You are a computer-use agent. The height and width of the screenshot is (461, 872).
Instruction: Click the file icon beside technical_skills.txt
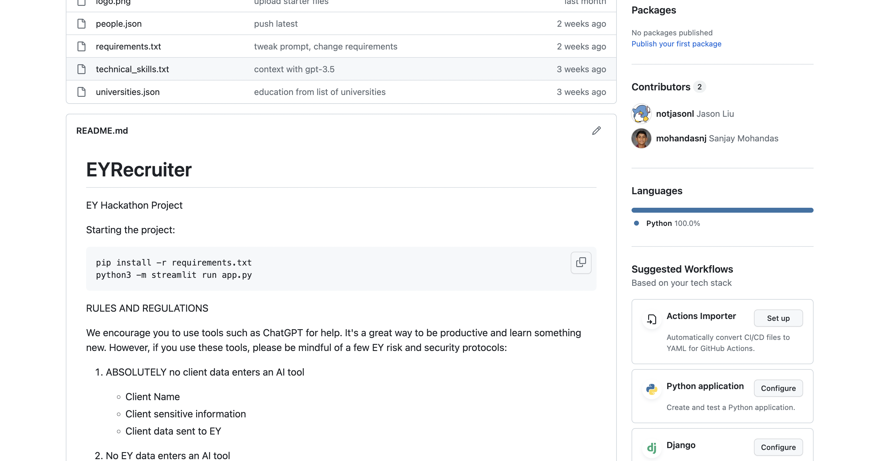[81, 69]
